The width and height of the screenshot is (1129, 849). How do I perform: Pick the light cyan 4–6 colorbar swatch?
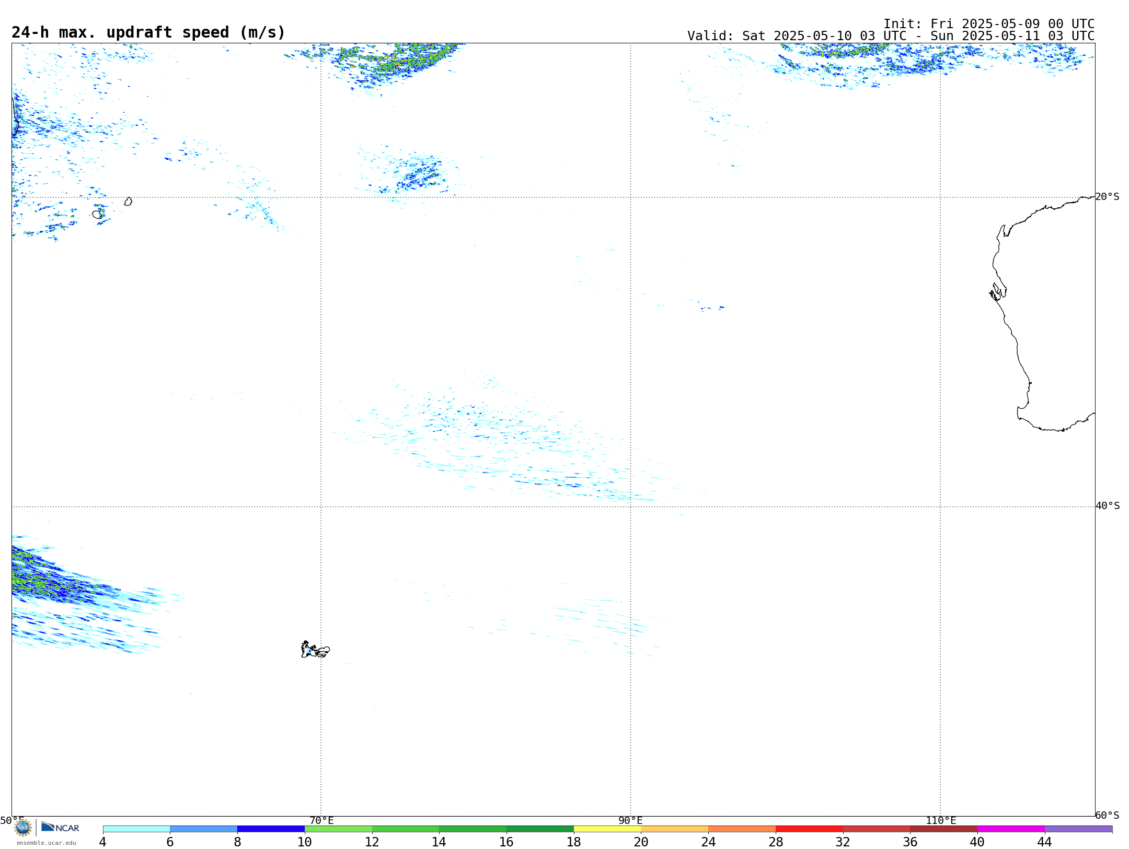(136, 829)
